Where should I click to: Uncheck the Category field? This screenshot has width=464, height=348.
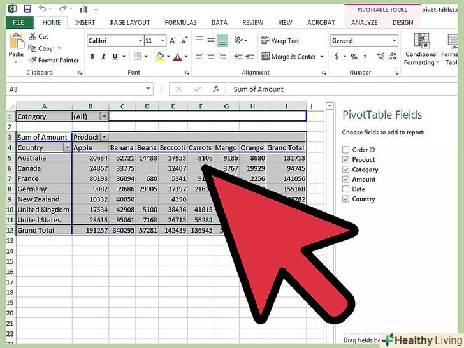coord(345,170)
